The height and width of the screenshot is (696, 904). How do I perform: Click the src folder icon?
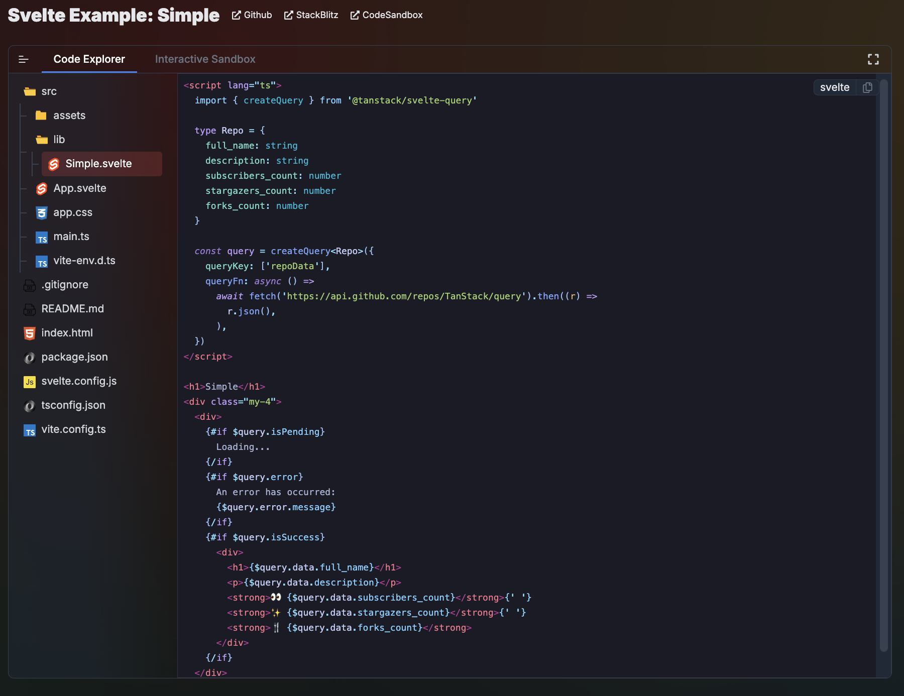coord(30,91)
